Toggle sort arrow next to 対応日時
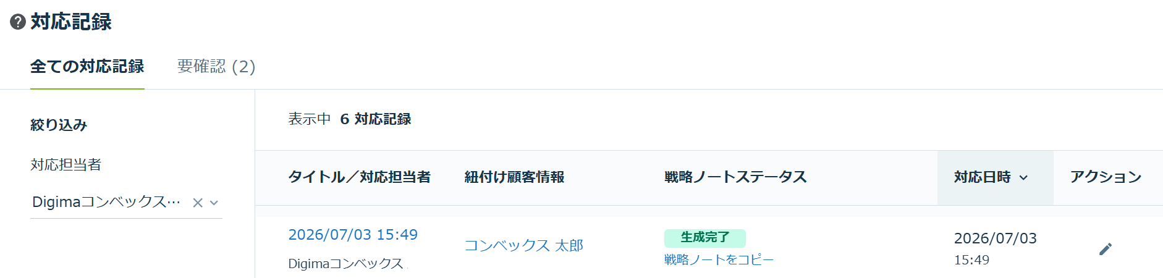1163x278 pixels. pyautogui.click(x=1023, y=178)
